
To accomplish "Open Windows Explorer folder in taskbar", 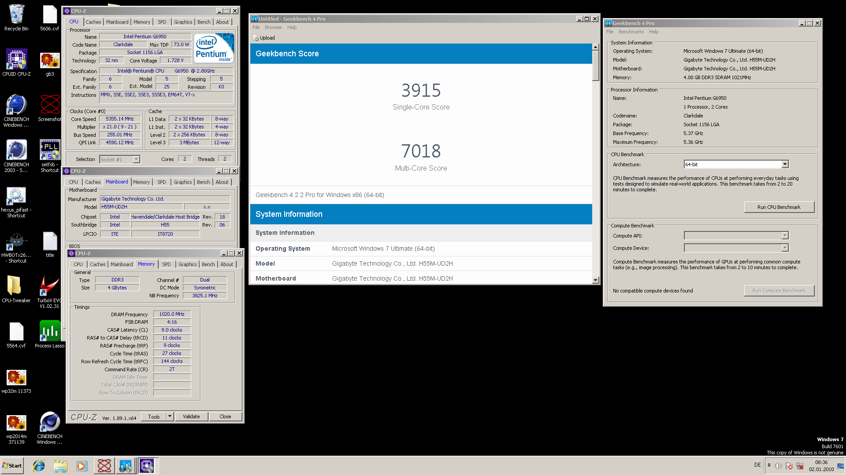I will tap(60, 466).
